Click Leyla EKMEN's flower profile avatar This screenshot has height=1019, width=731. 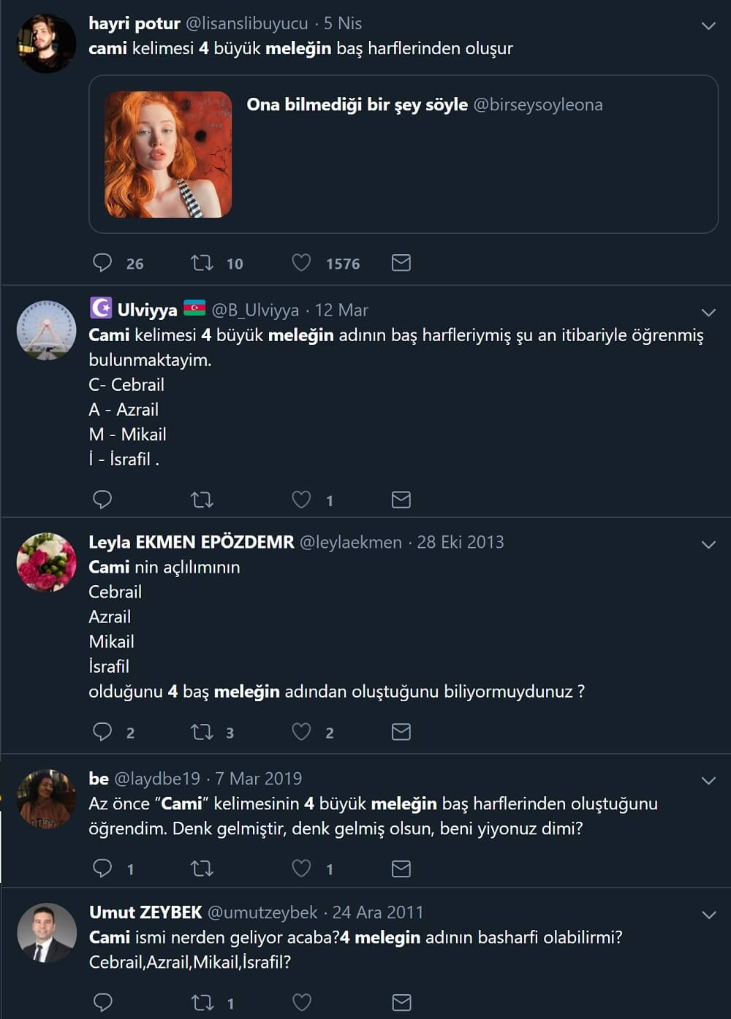click(46, 562)
